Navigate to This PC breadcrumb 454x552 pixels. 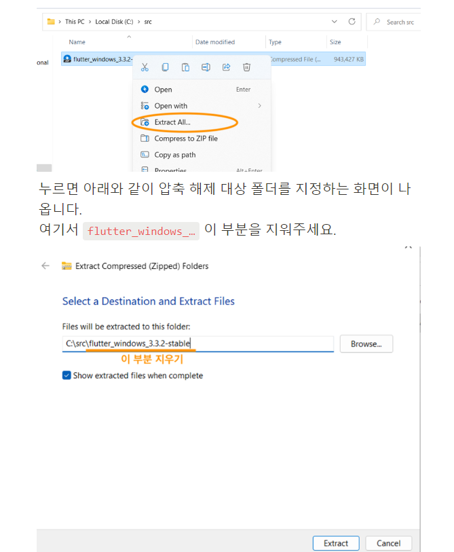pyautogui.click(x=75, y=22)
